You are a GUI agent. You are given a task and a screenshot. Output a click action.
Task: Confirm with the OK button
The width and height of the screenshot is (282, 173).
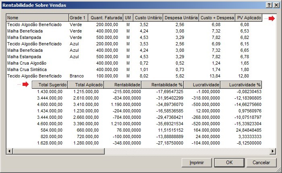click(x=229, y=163)
